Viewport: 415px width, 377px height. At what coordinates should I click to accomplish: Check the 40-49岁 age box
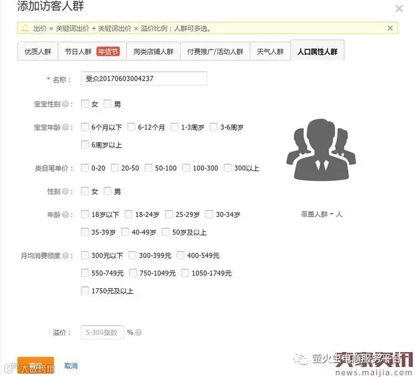coord(125,232)
